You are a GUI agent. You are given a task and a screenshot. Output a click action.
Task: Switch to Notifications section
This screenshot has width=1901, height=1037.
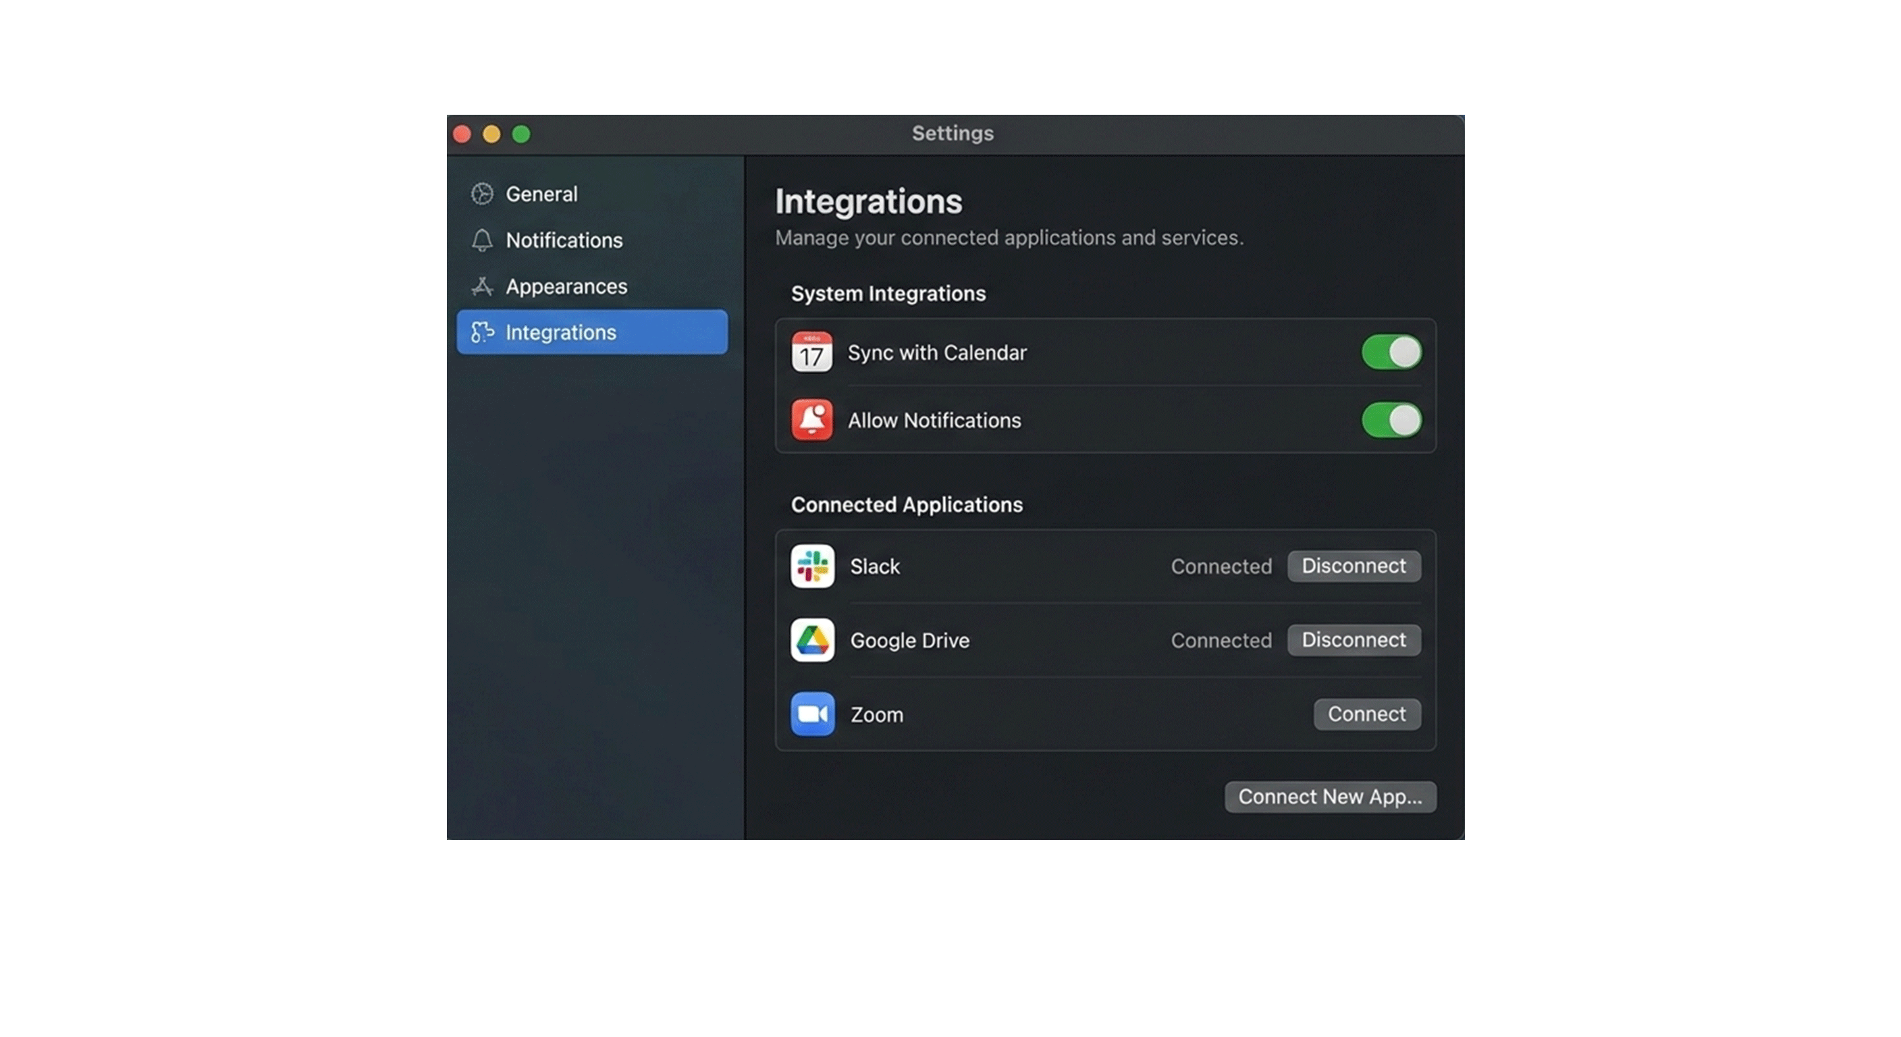[x=564, y=240]
